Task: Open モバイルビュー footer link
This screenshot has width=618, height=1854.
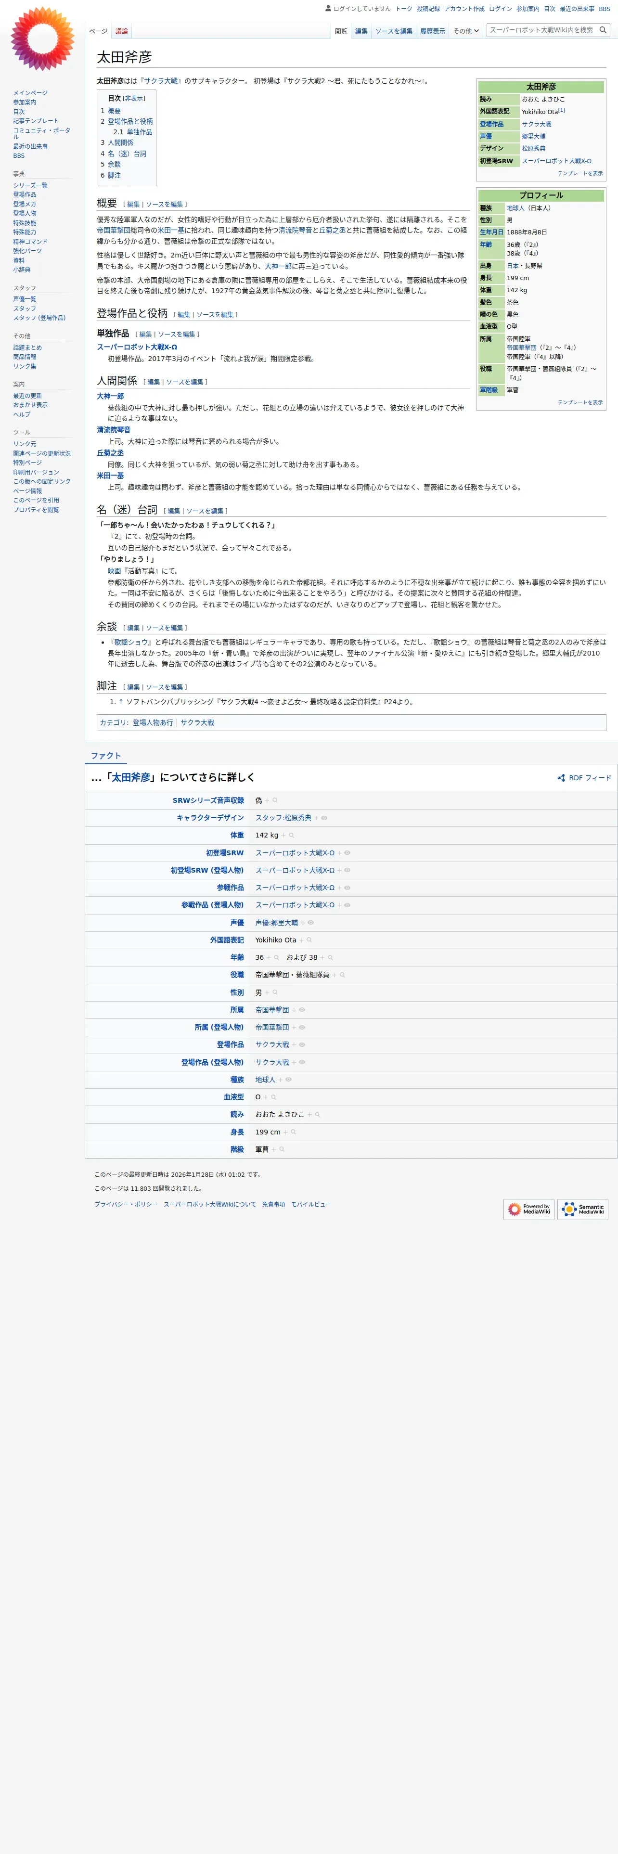Action: [x=311, y=1204]
